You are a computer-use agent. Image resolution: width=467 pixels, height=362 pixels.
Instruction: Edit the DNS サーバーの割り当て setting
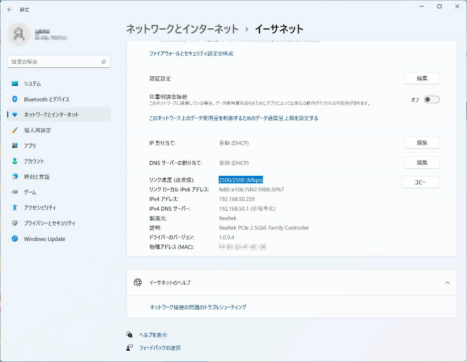pos(422,163)
